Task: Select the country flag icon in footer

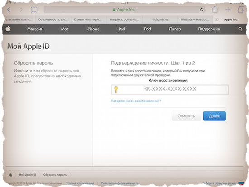Action: (241, 183)
